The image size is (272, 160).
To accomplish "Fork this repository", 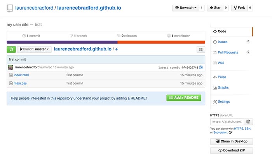I will click(239, 8).
